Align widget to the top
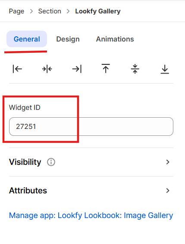The image size is (185, 244). [106, 68]
